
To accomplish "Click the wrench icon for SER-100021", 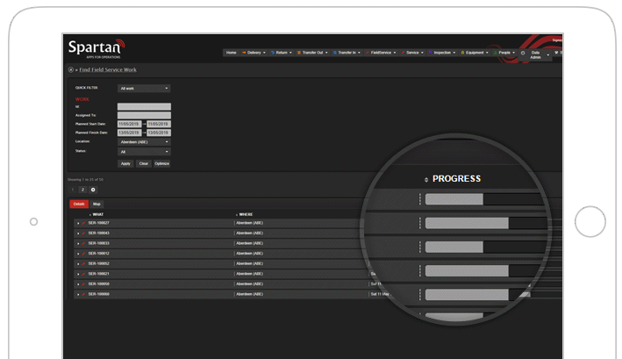I will pyautogui.click(x=83, y=274).
